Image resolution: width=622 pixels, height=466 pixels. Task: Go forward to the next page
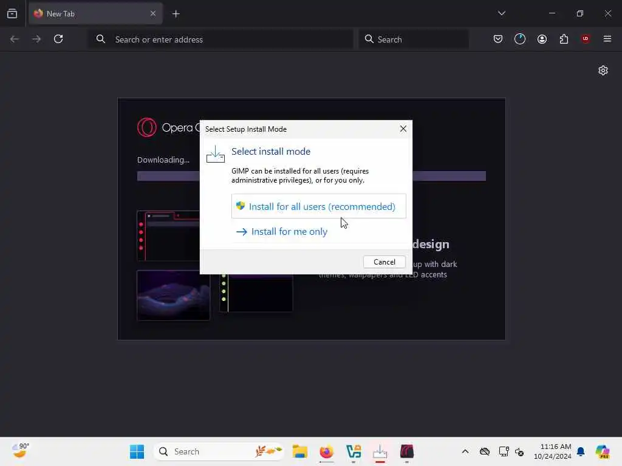[36, 39]
